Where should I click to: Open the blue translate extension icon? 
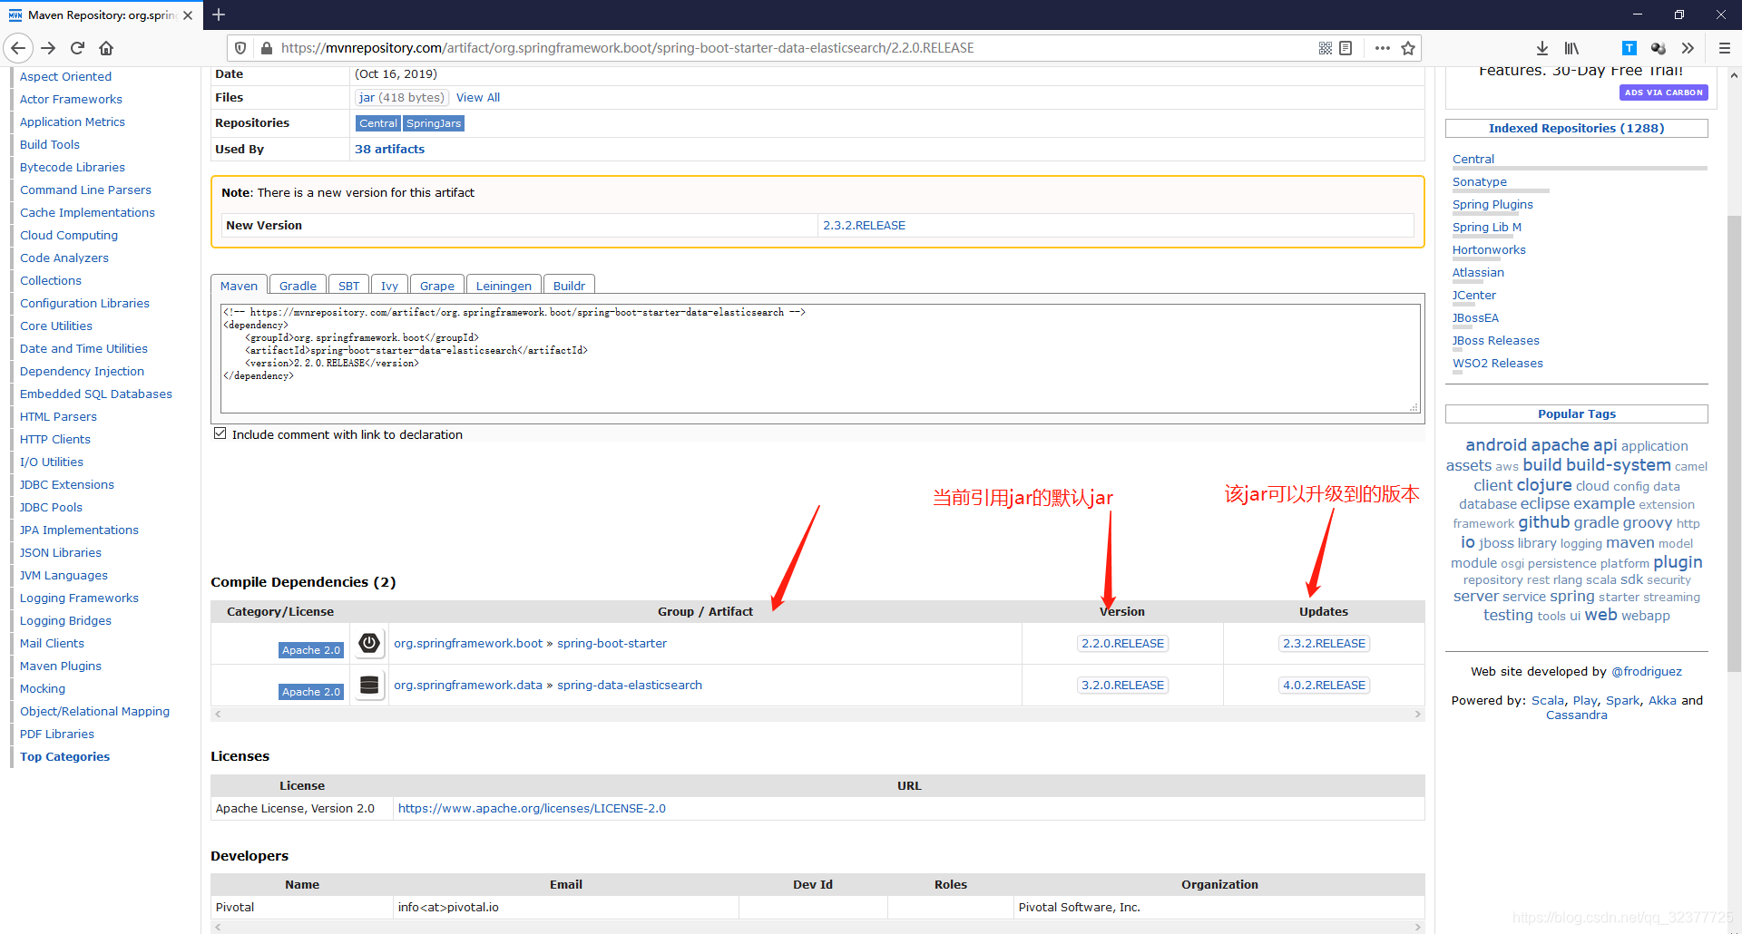click(x=1629, y=48)
